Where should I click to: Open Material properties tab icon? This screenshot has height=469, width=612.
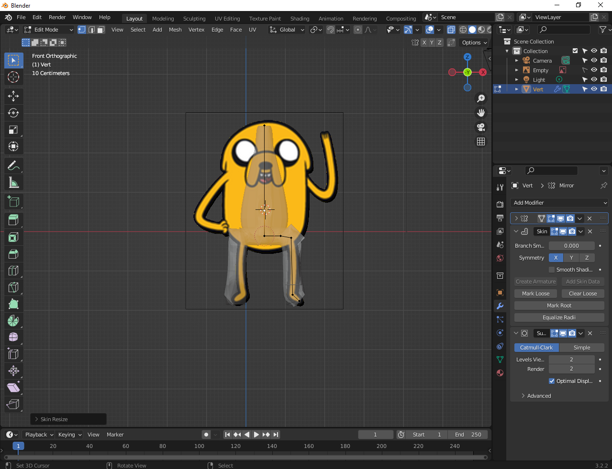[500, 373]
